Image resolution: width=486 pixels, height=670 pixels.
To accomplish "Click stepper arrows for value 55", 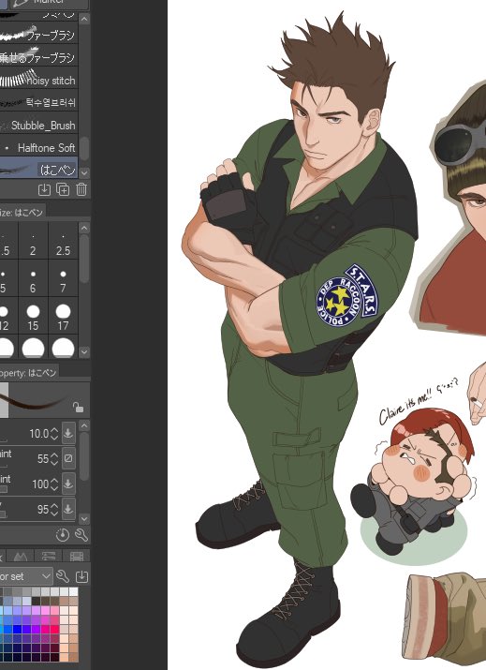I will [x=54, y=458].
